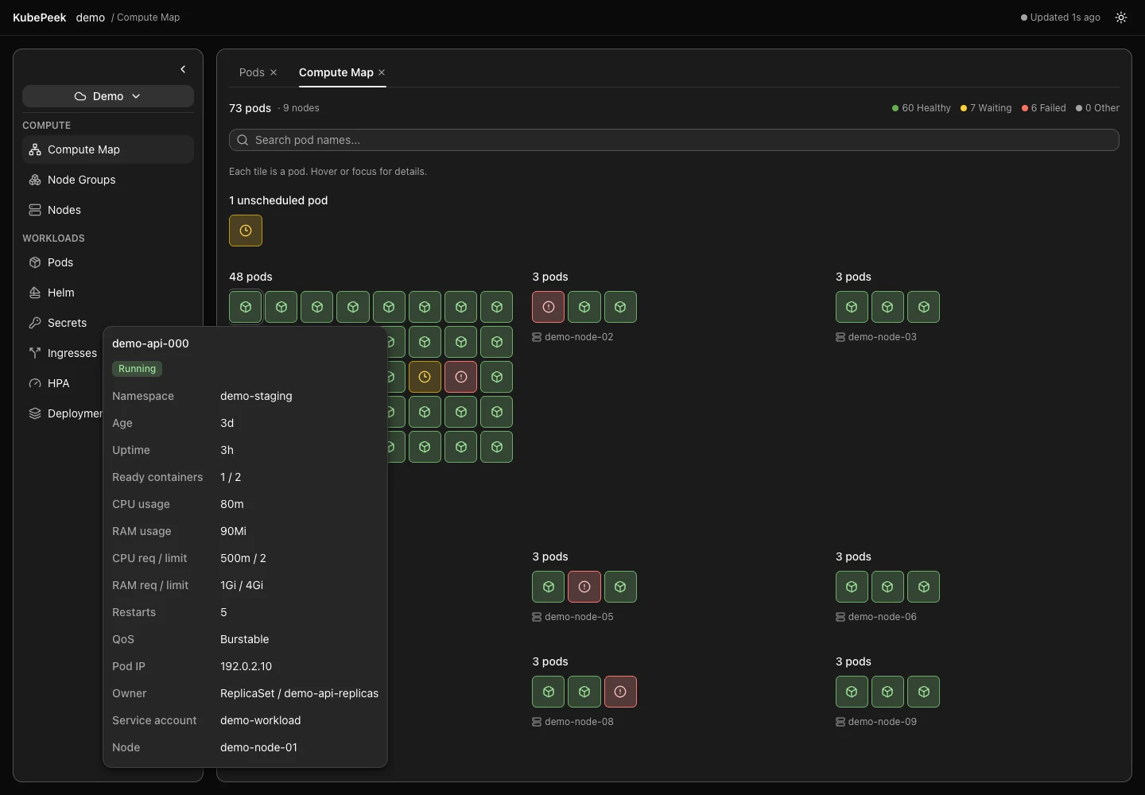Click the Ingresses fork icon

pyautogui.click(x=35, y=353)
